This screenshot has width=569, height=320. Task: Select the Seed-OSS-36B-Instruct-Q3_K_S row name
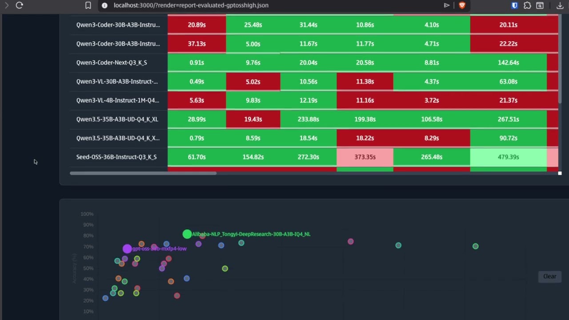pyautogui.click(x=116, y=157)
